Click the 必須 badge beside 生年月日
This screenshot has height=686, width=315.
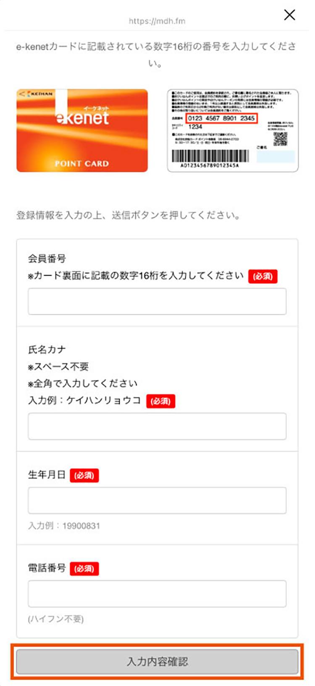coord(84,476)
